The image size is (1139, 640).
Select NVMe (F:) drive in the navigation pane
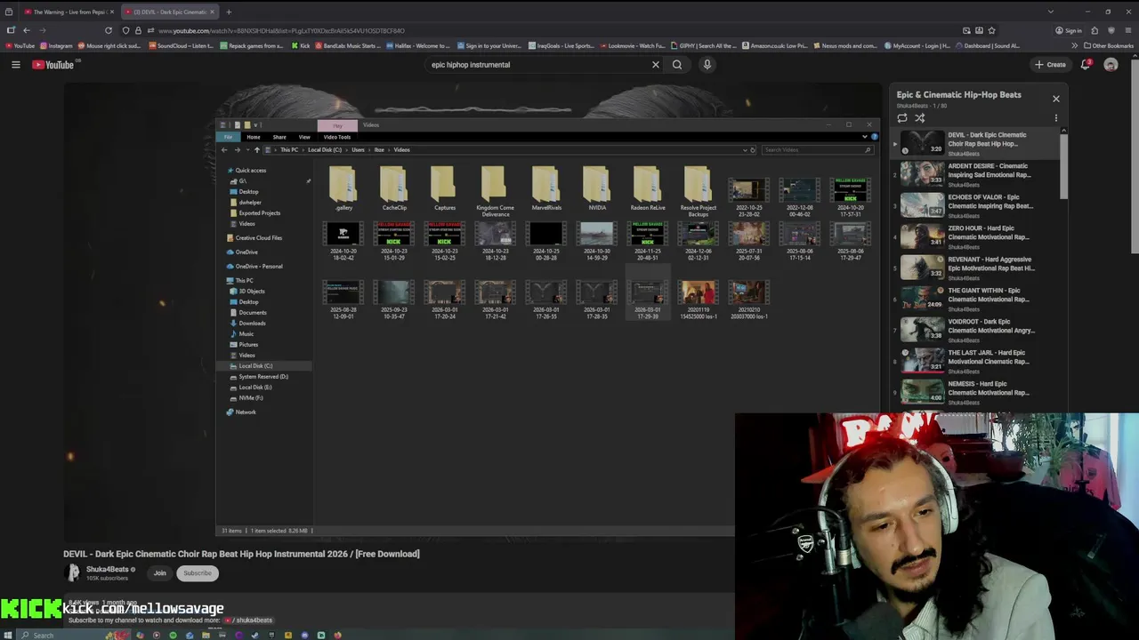point(250,397)
